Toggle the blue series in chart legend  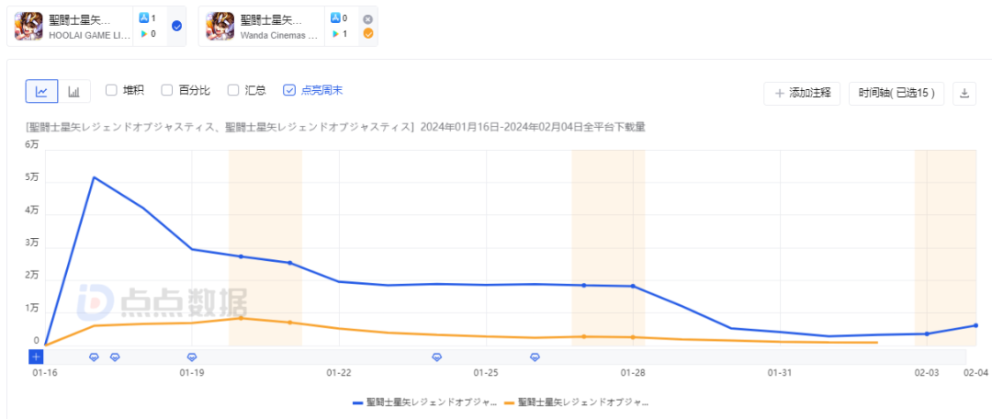[423, 402]
